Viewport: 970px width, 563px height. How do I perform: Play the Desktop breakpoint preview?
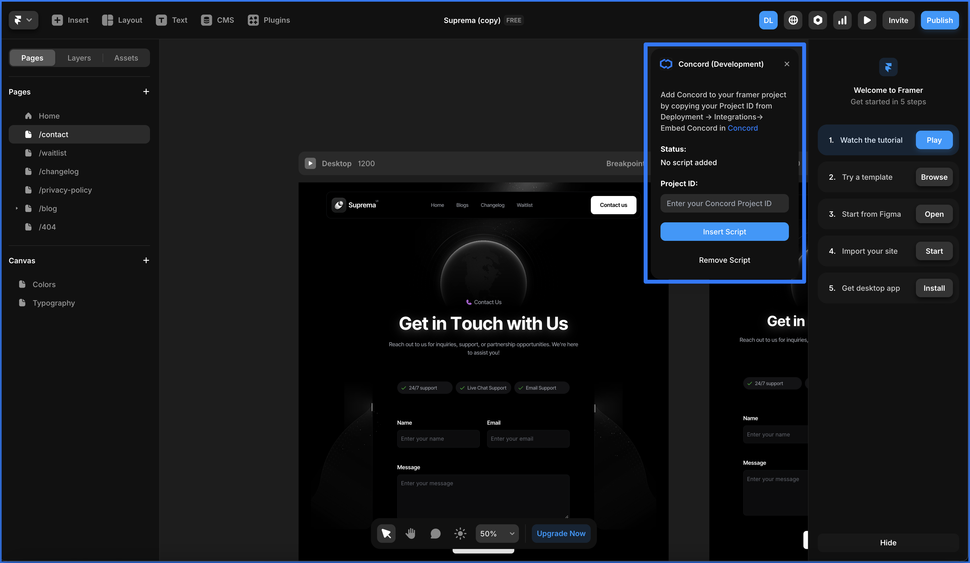(x=310, y=163)
